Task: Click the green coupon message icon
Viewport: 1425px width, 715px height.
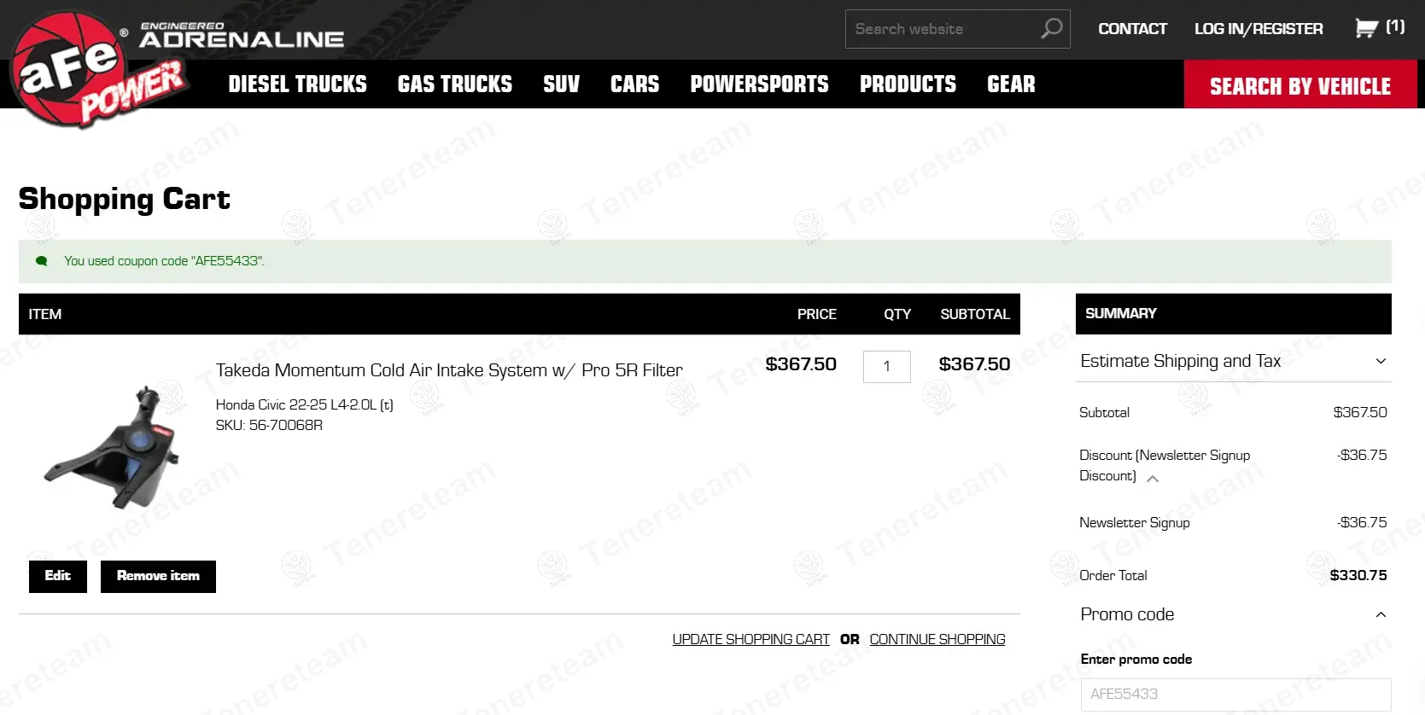Action: tap(41, 261)
